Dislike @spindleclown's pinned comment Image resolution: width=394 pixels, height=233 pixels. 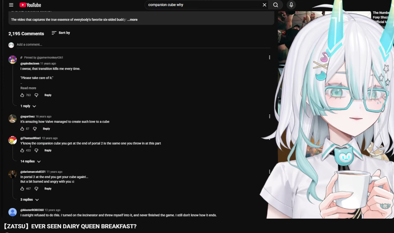pos(36,95)
